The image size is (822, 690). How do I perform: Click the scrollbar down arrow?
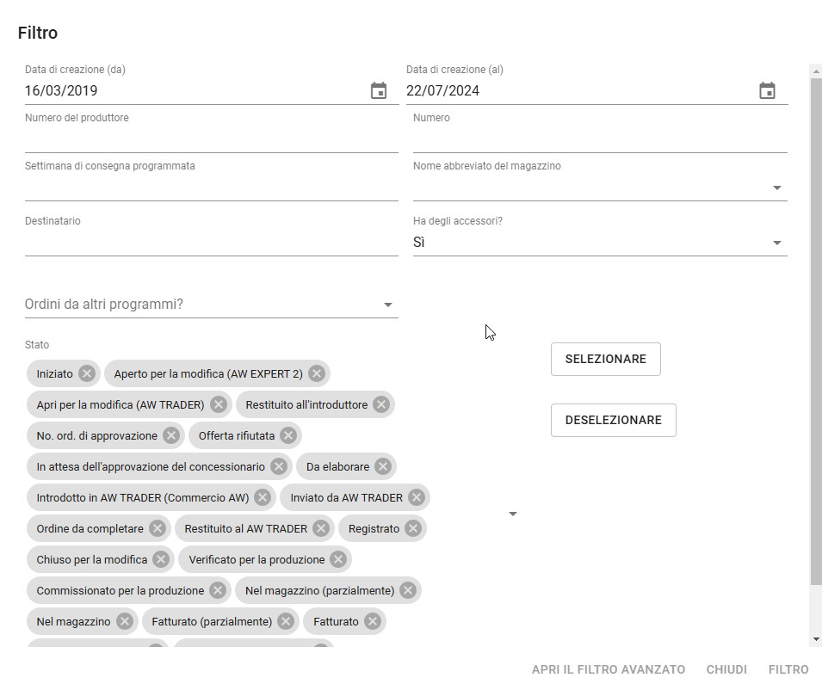click(x=816, y=639)
